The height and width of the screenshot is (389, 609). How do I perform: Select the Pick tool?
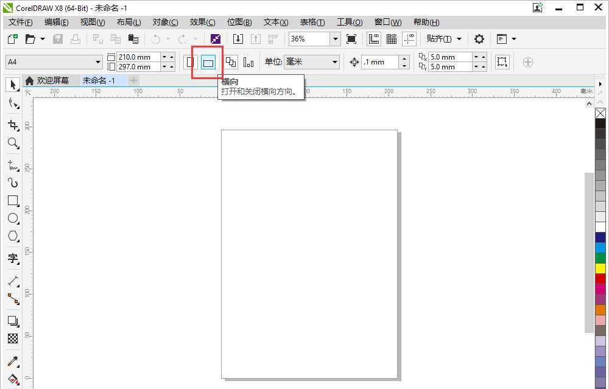[x=13, y=85]
